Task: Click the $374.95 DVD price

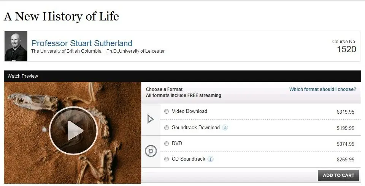Action: [346, 144]
